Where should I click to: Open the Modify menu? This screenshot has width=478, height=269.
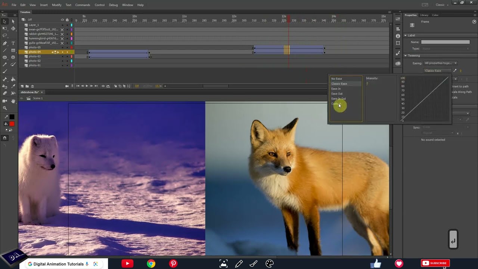point(57,5)
